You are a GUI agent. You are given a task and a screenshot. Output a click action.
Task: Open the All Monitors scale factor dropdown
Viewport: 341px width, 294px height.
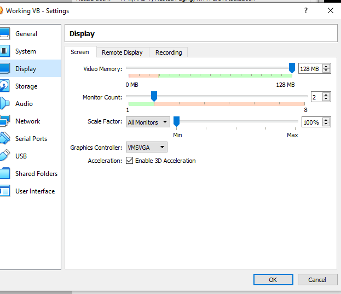click(x=148, y=122)
